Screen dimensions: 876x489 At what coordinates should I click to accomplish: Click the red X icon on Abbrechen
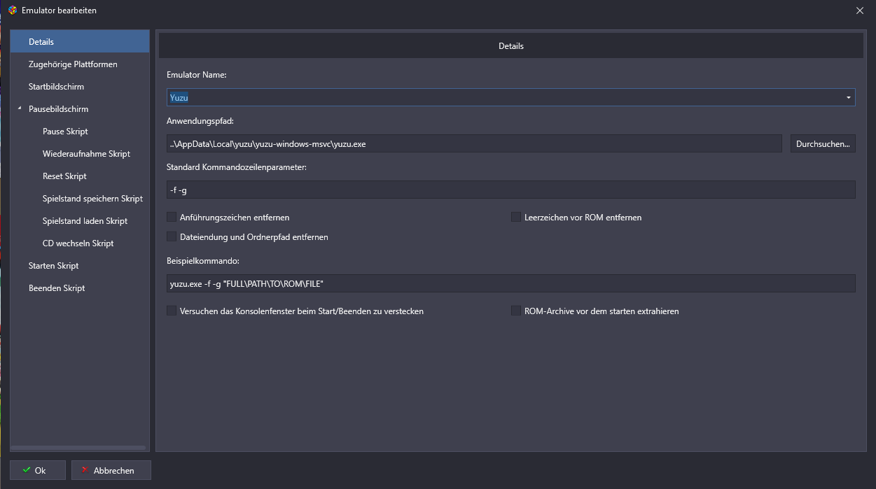point(85,470)
